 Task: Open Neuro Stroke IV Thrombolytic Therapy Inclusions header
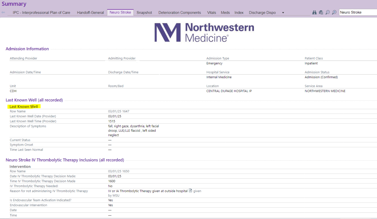(65, 160)
